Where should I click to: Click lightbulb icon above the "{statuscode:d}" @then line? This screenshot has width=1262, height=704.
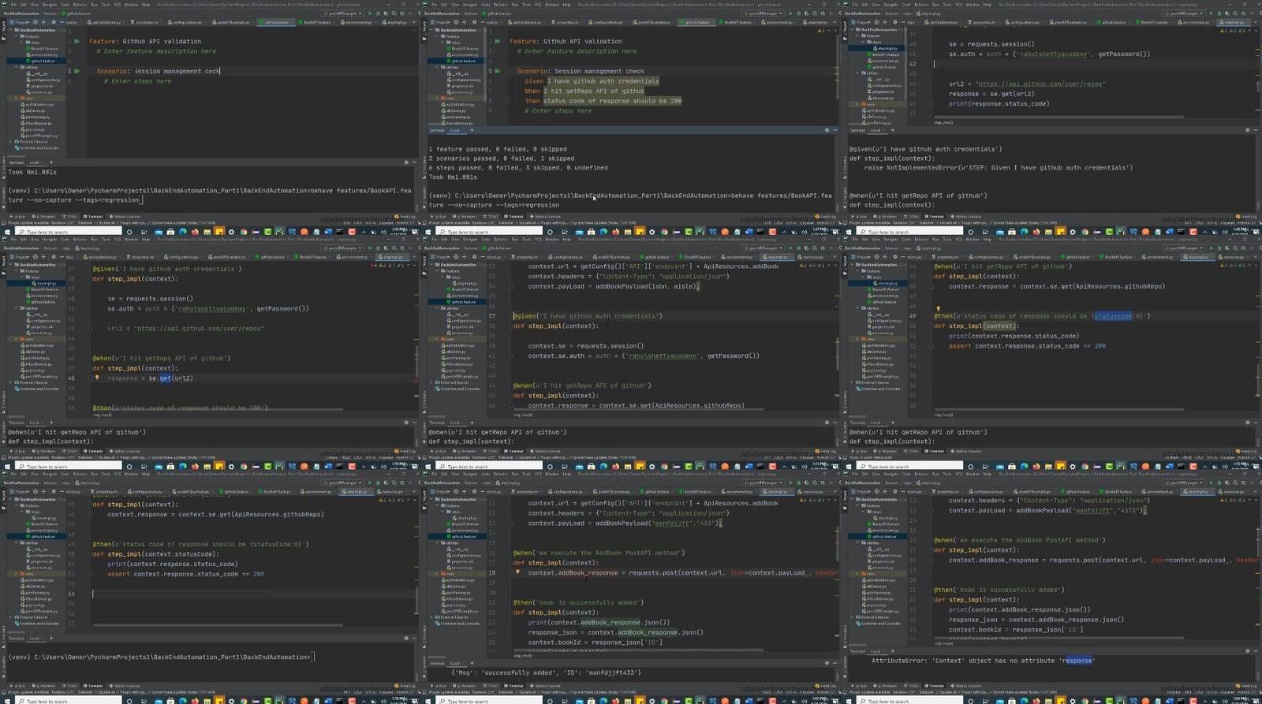(x=938, y=308)
